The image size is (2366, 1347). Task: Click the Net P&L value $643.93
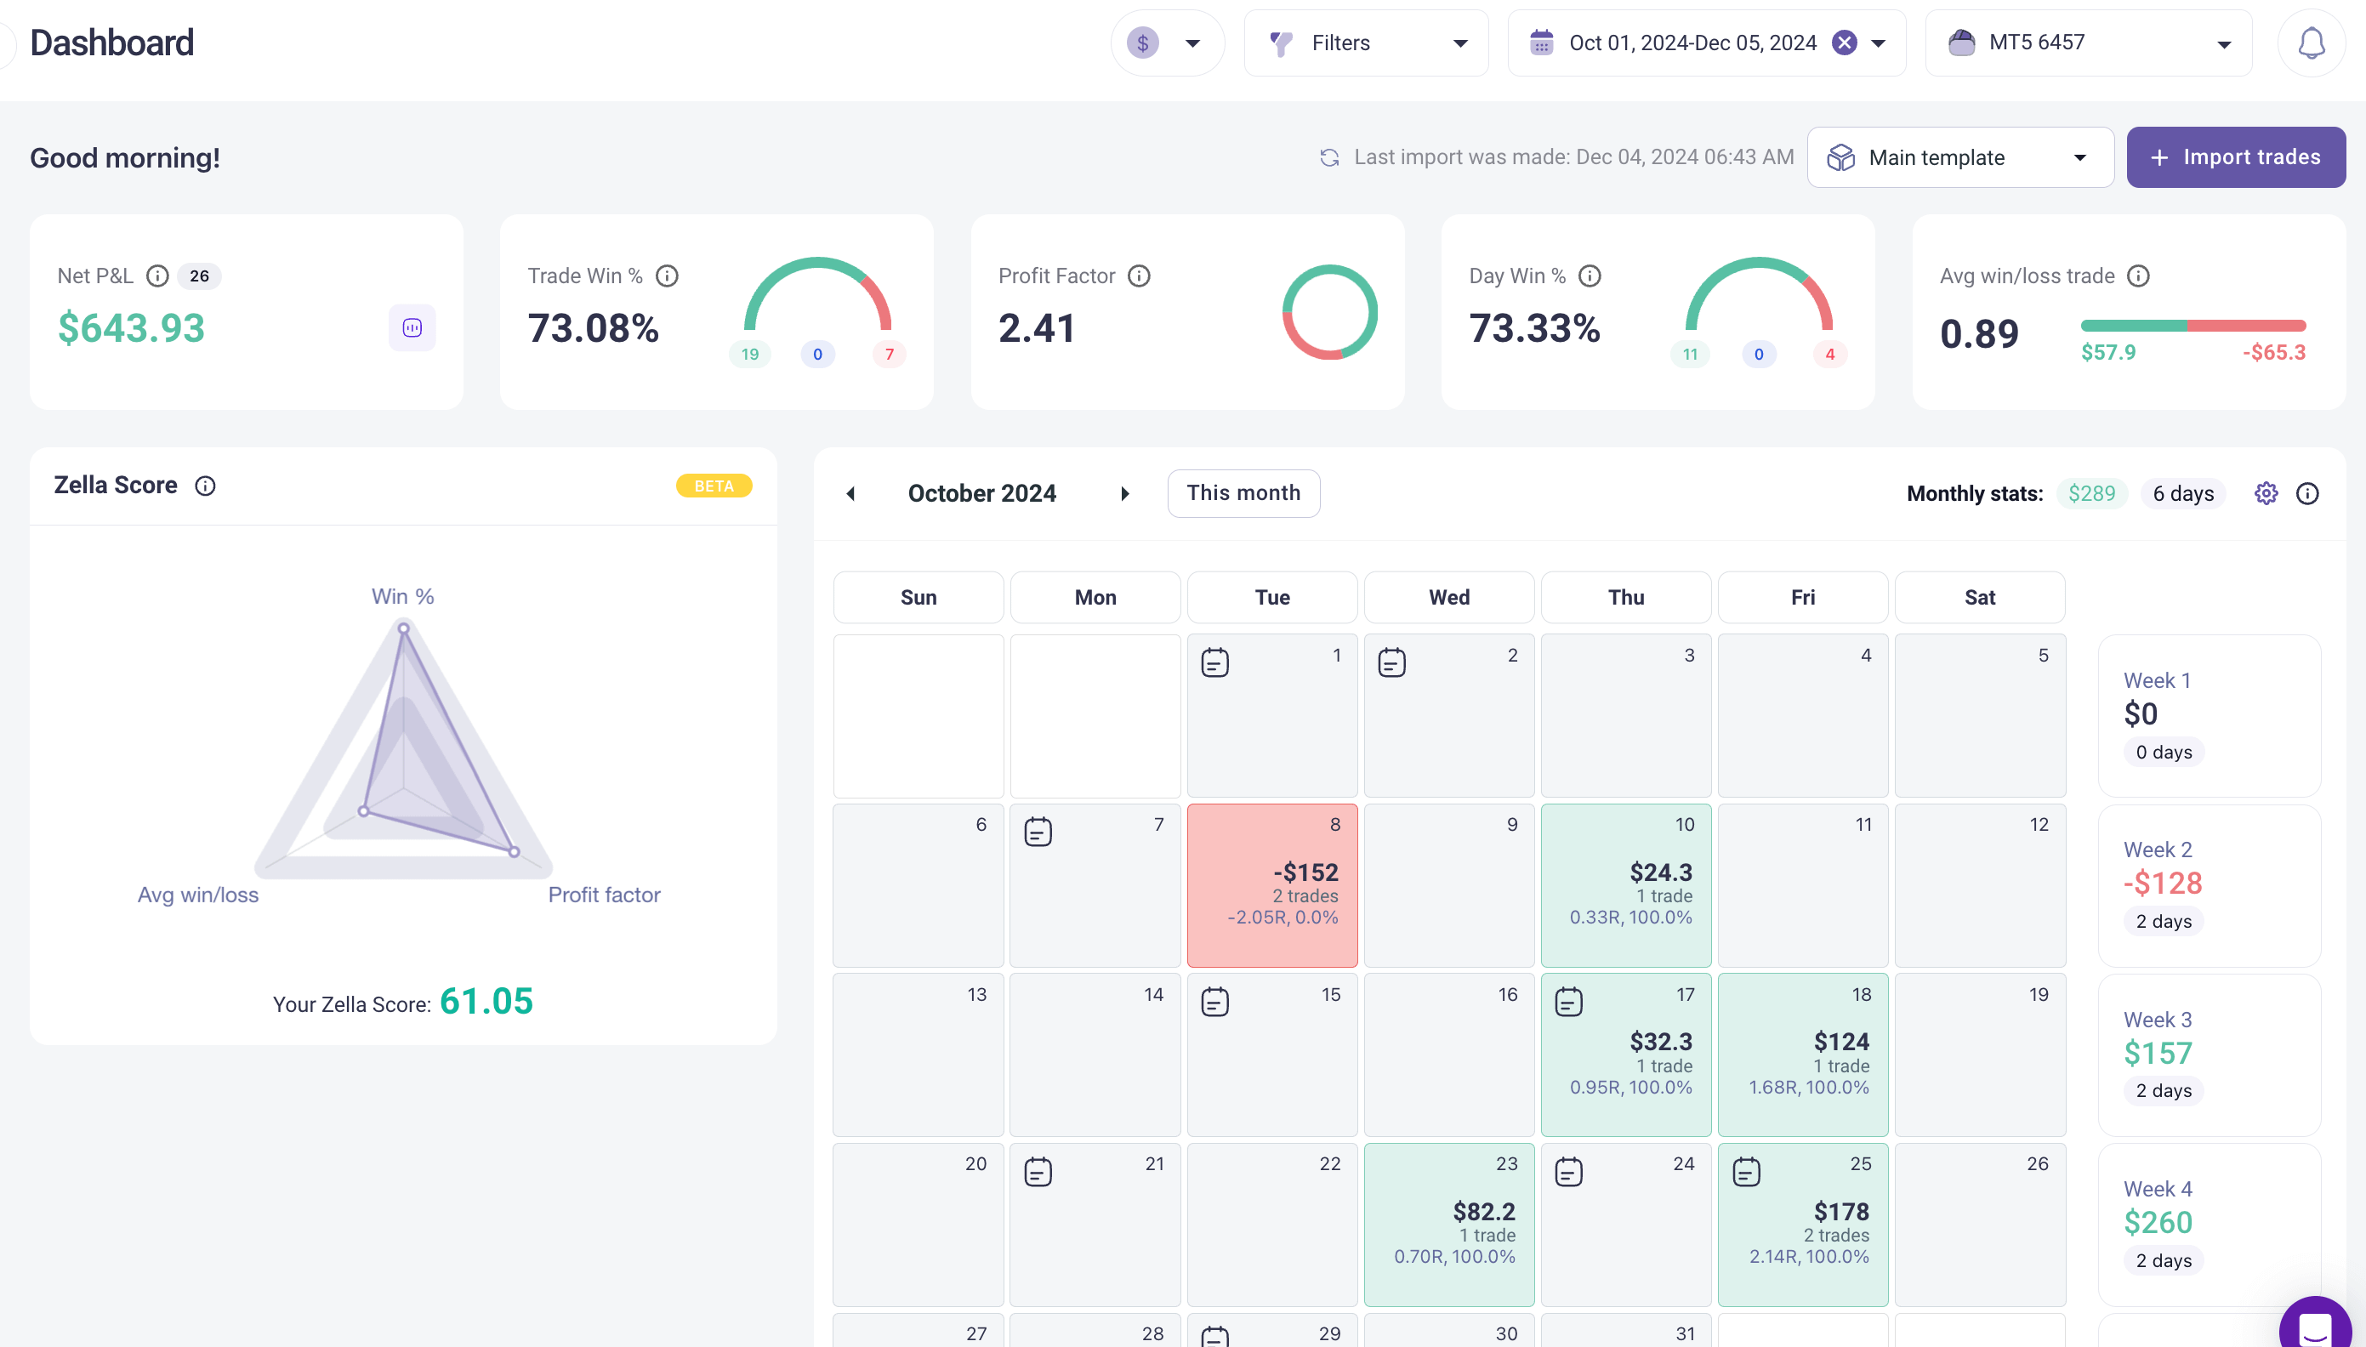pos(131,328)
